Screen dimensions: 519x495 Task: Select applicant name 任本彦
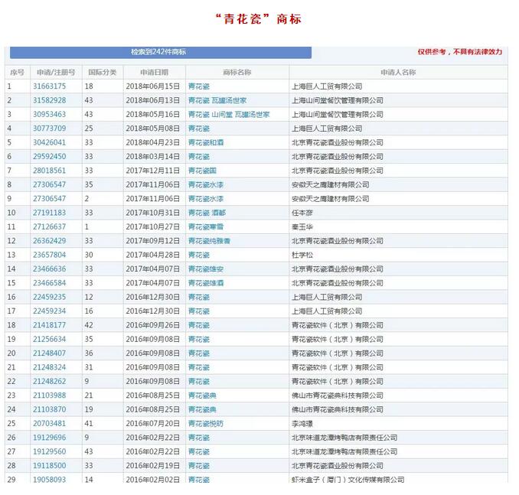[302, 213]
